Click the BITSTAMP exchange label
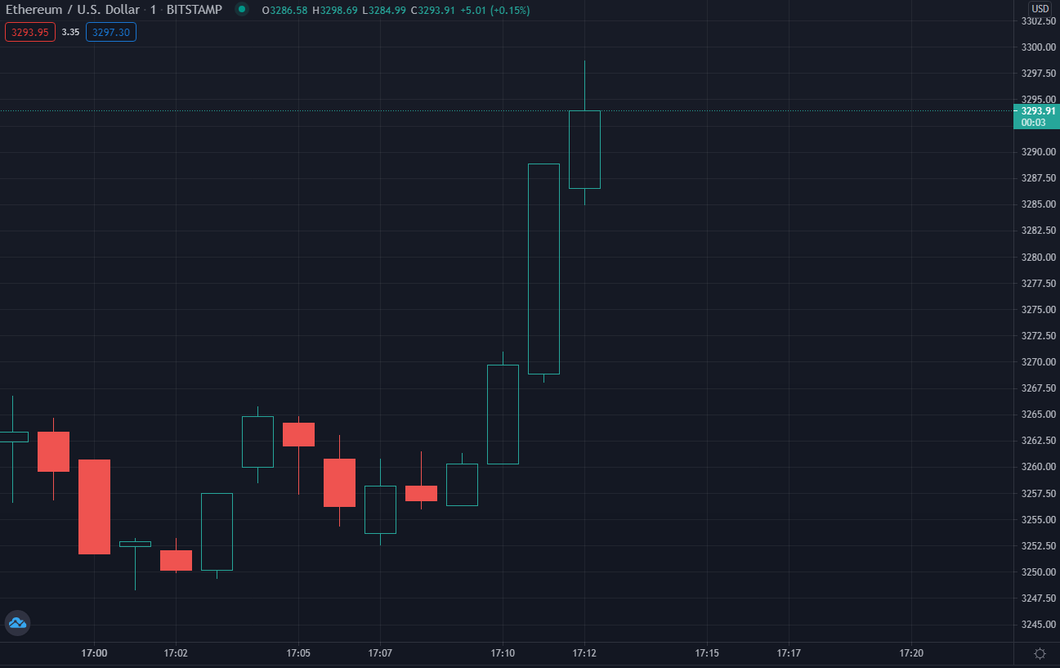Screen dimensions: 1060x668 pos(194,10)
